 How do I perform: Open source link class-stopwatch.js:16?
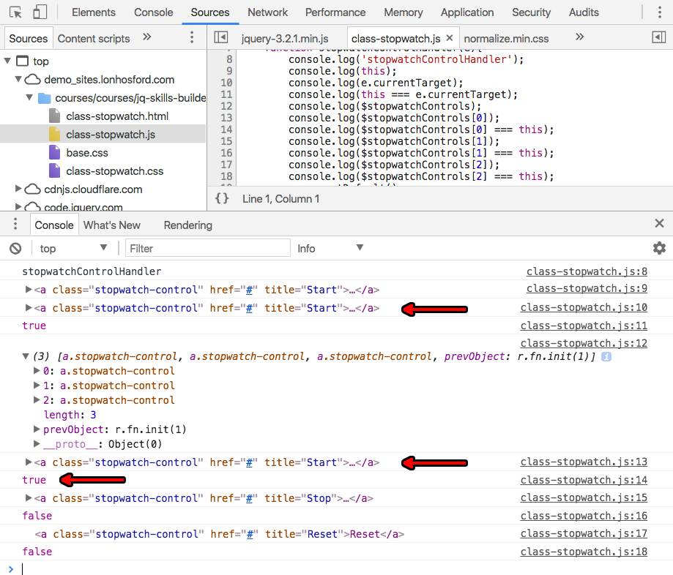click(584, 516)
